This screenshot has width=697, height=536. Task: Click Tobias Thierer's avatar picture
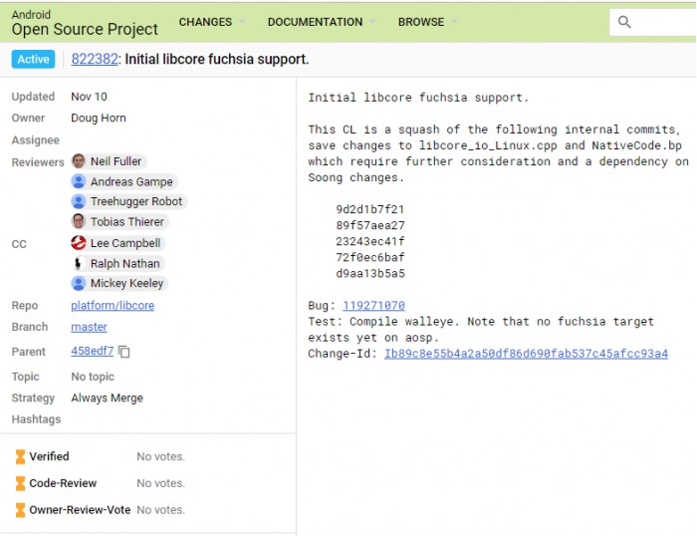pos(79,221)
